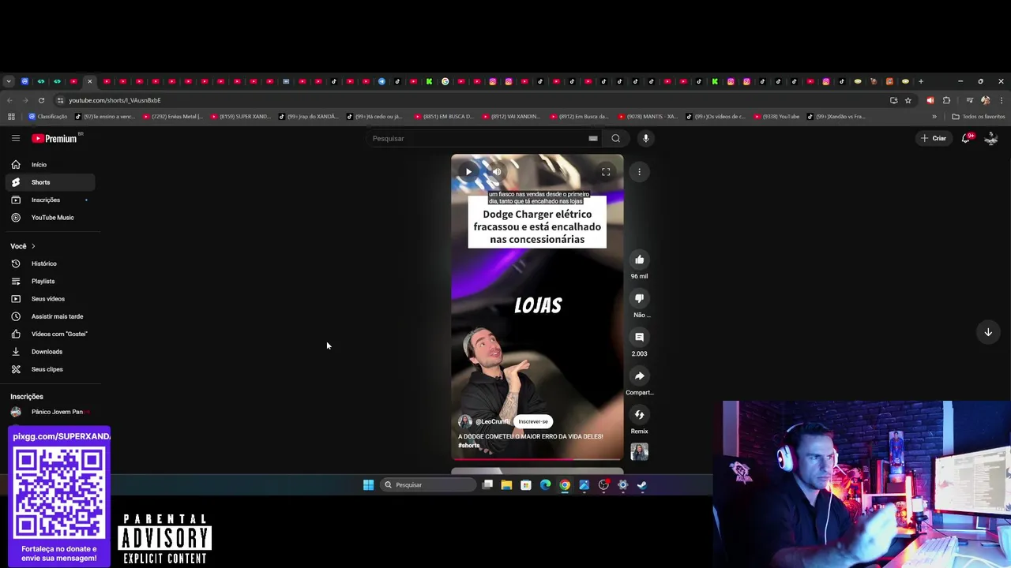Select Shorts in the sidebar
The height and width of the screenshot is (568, 1011).
pos(51,182)
